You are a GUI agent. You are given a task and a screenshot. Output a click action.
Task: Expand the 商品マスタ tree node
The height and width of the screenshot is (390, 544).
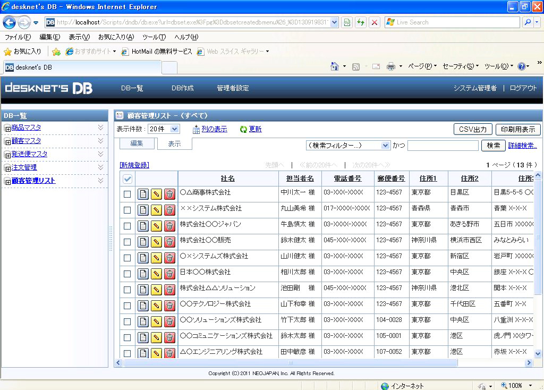click(7, 128)
